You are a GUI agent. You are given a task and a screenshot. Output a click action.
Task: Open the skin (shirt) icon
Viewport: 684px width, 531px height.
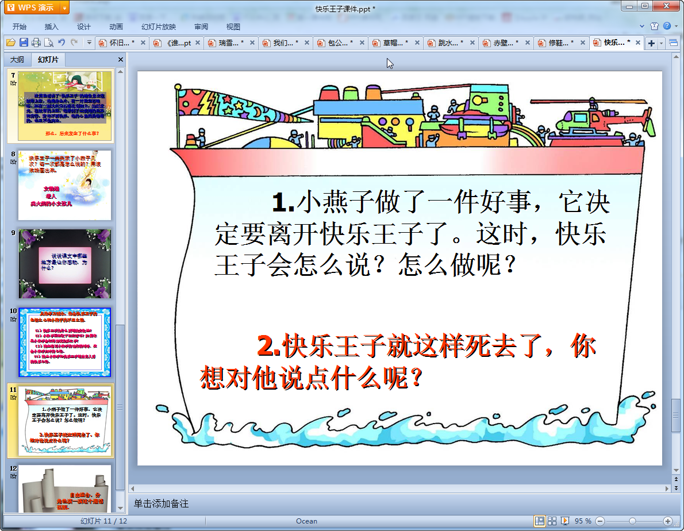pyautogui.click(x=654, y=26)
